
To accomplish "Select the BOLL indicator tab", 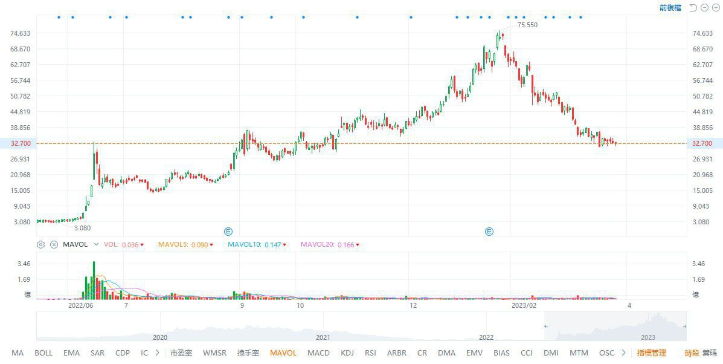I will coord(43,353).
